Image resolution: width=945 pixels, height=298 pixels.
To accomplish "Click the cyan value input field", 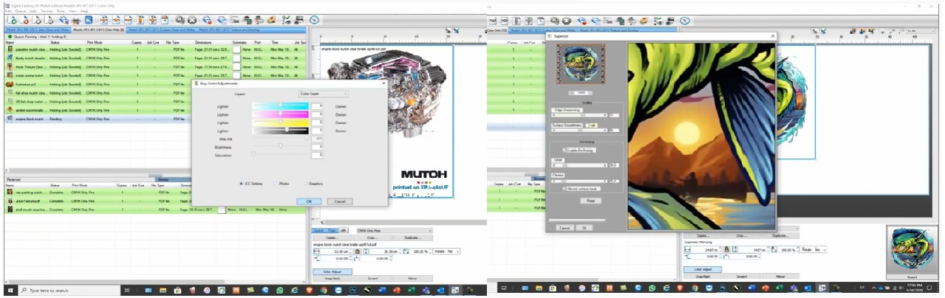I will 317,106.
